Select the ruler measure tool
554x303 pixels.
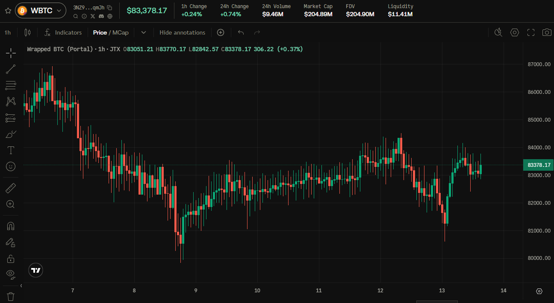(11, 188)
